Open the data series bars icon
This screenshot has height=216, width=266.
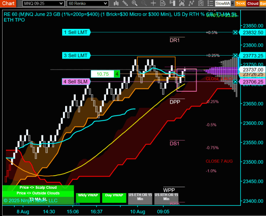pyautogui.click(x=182, y=3)
